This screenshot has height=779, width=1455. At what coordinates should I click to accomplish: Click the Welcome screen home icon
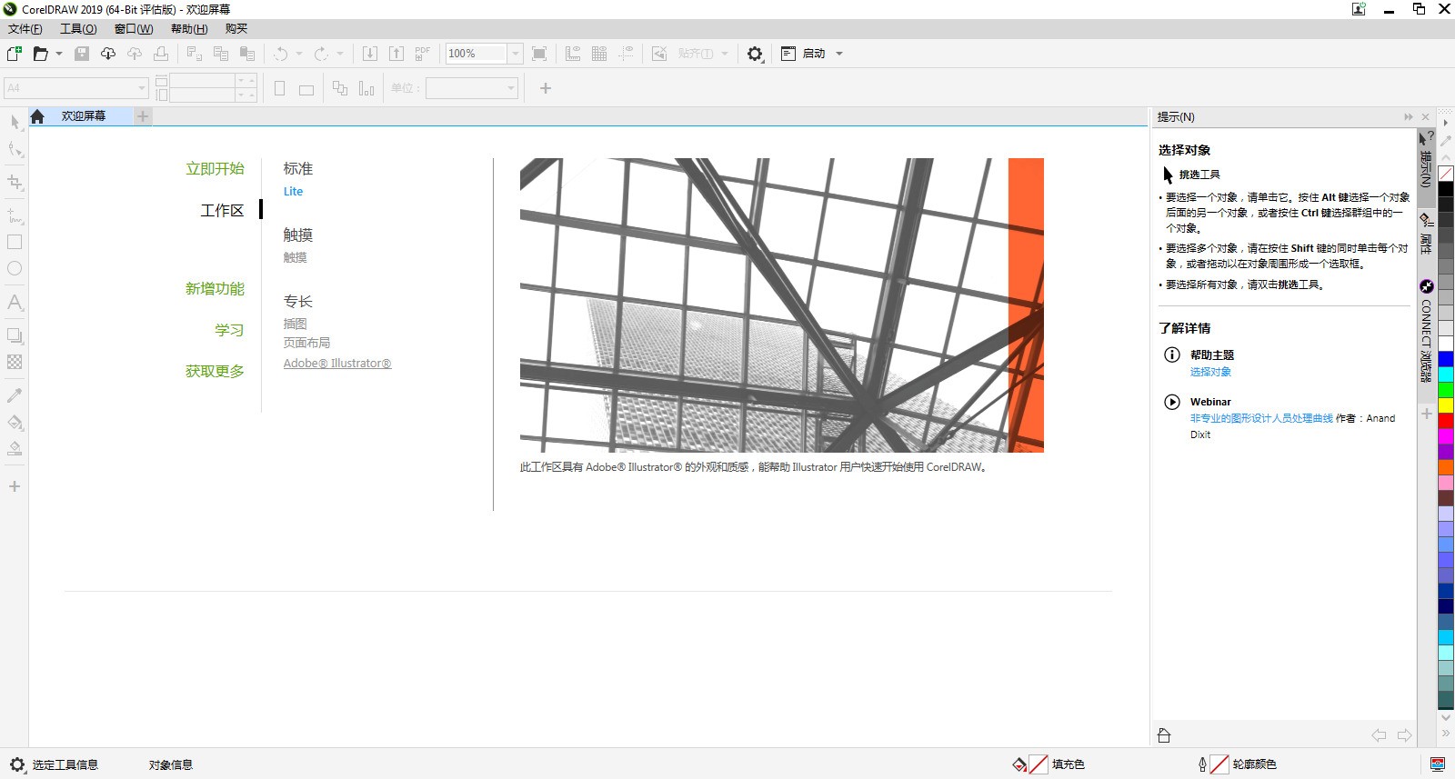pyautogui.click(x=37, y=116)
